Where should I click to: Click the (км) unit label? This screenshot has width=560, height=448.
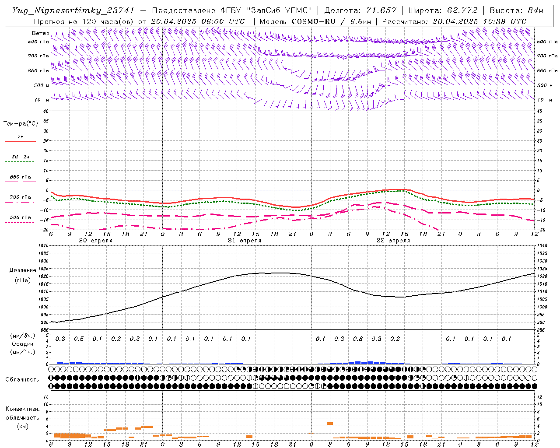(23, 426)
